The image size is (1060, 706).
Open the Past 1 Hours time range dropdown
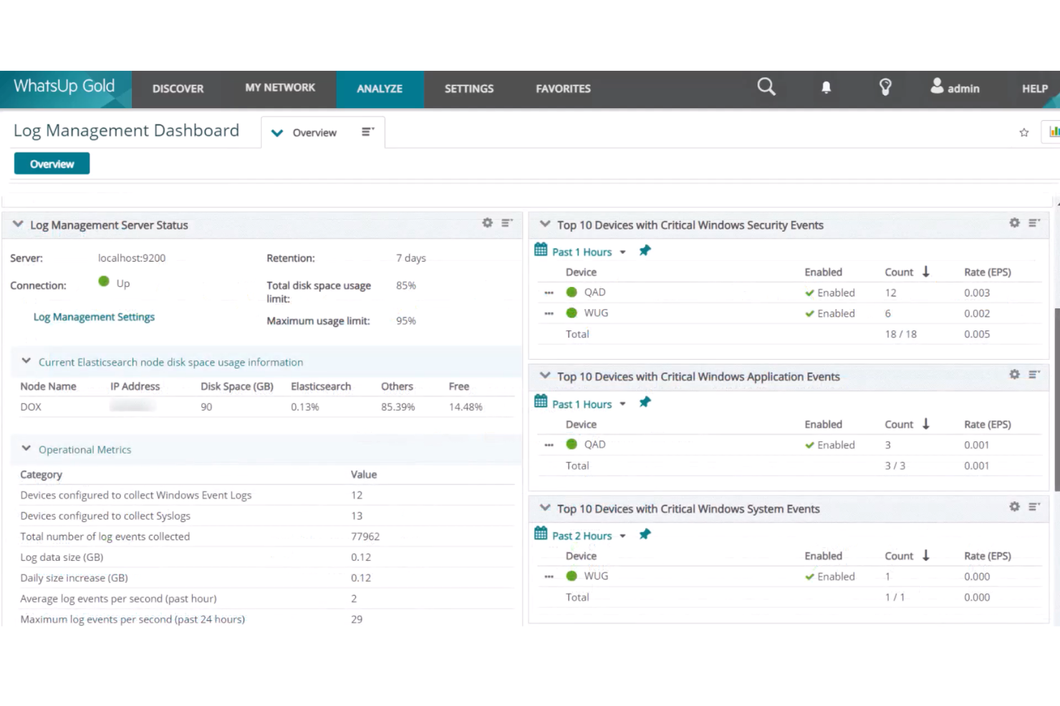click(622, 251)
